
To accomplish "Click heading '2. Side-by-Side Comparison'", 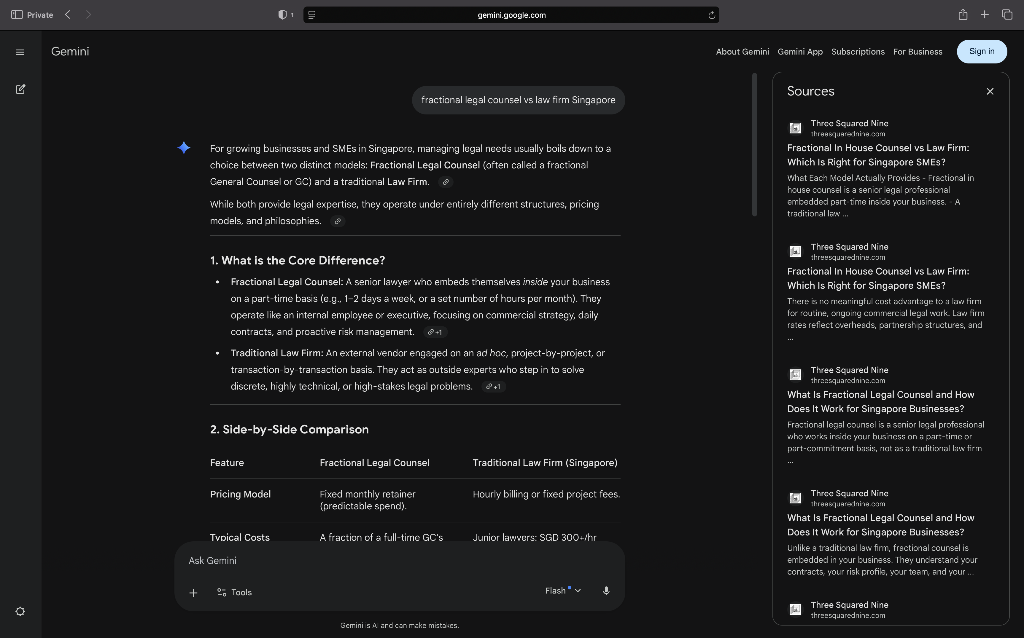I will [290, 430].
